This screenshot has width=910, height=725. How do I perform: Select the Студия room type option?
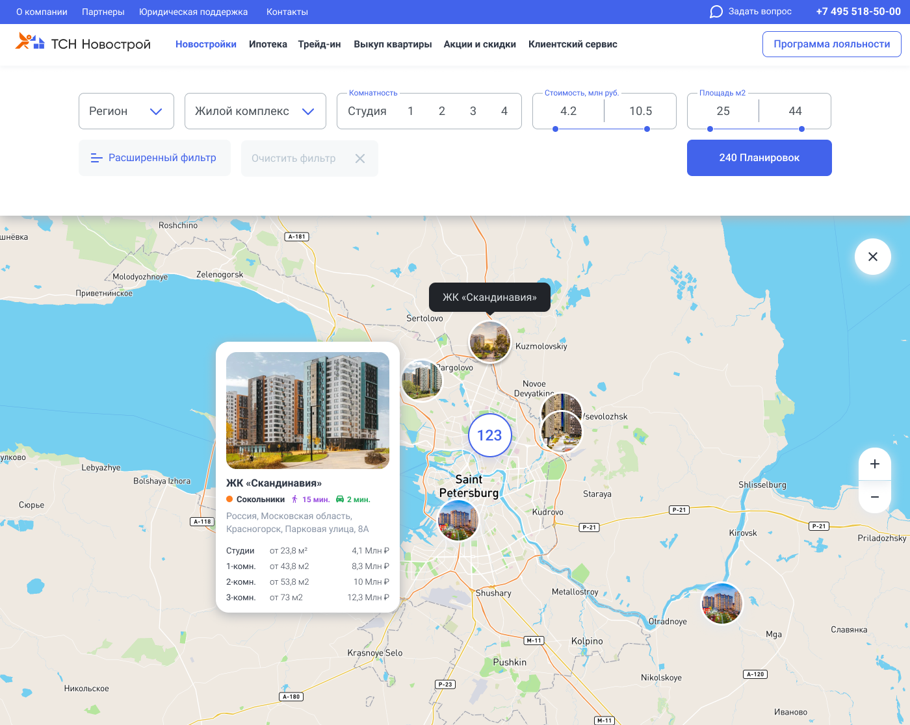pos(367,111)
